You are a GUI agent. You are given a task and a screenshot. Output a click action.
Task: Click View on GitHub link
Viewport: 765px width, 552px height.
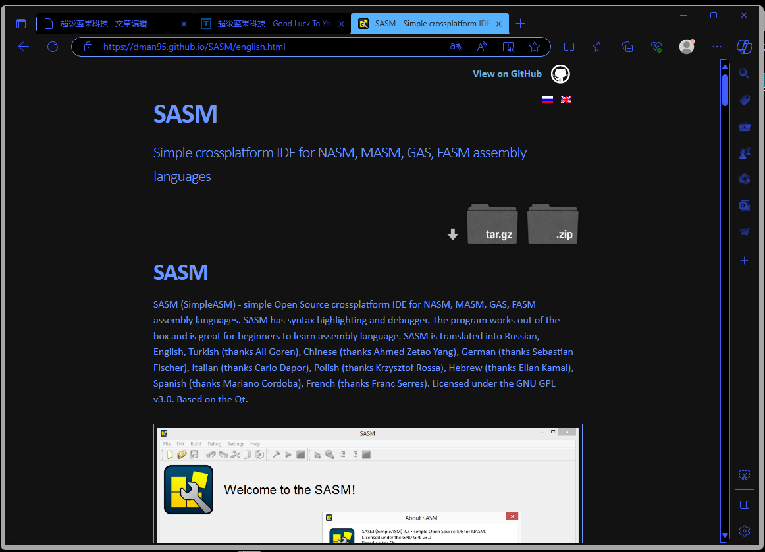coord(507,74)
